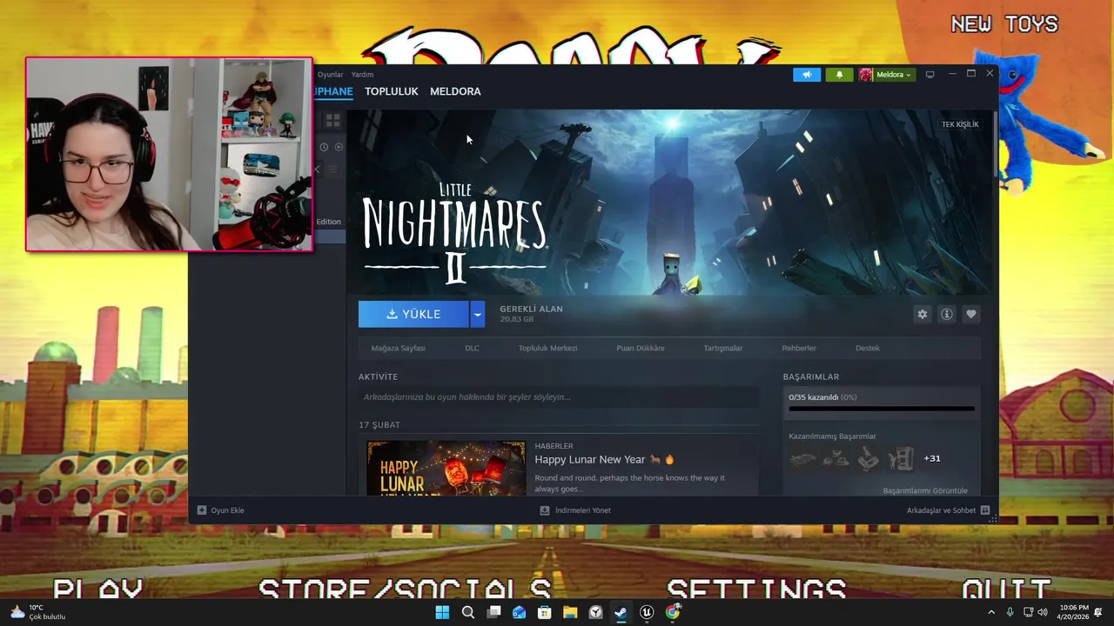Click the recent clock filter icon
1114x626 pixels.
coord(324,147)
